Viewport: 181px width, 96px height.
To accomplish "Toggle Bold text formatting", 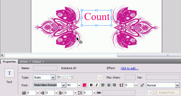I will tap(91, 85).
